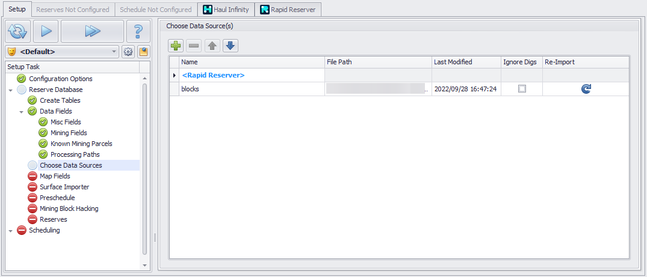Click the red icon beside Surface Importer
This screenshot has width=647, height=277.
32,187
